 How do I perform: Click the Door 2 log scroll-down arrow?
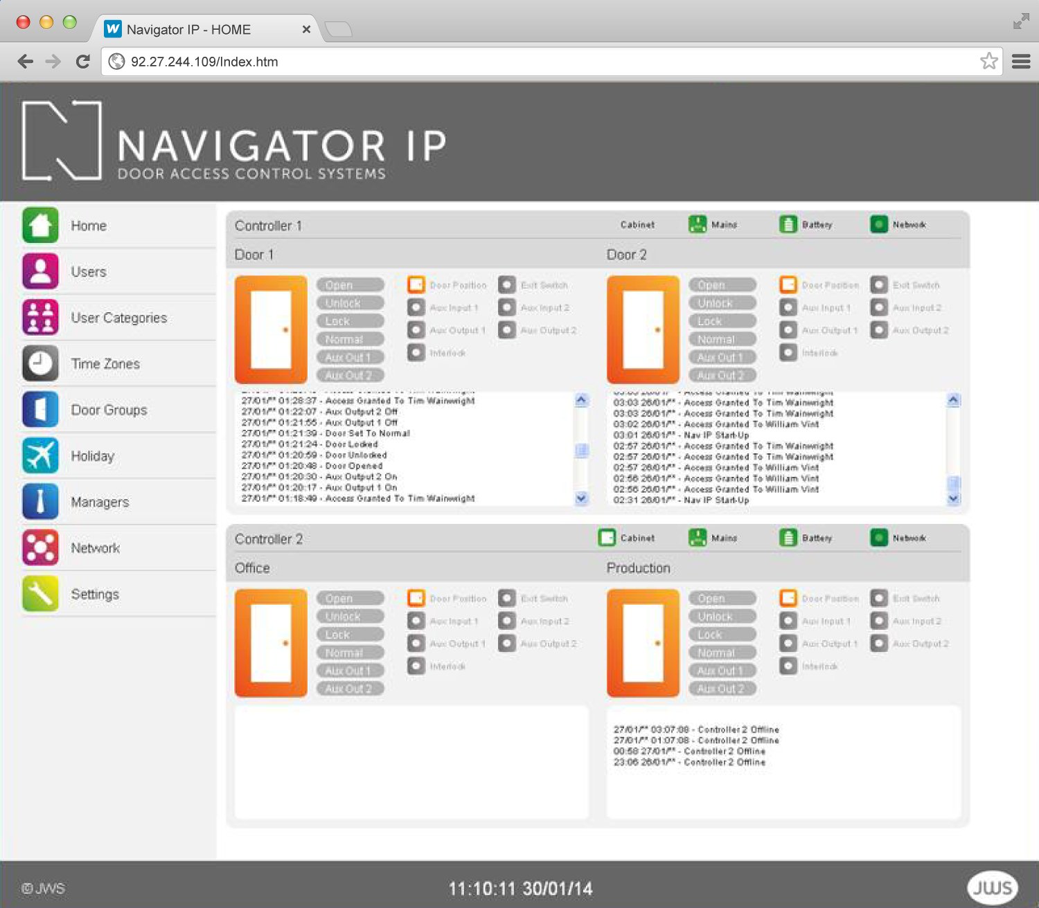point(954,498)
